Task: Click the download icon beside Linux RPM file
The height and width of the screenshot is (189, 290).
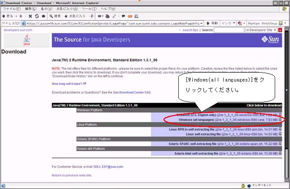Action: [281, 129]
